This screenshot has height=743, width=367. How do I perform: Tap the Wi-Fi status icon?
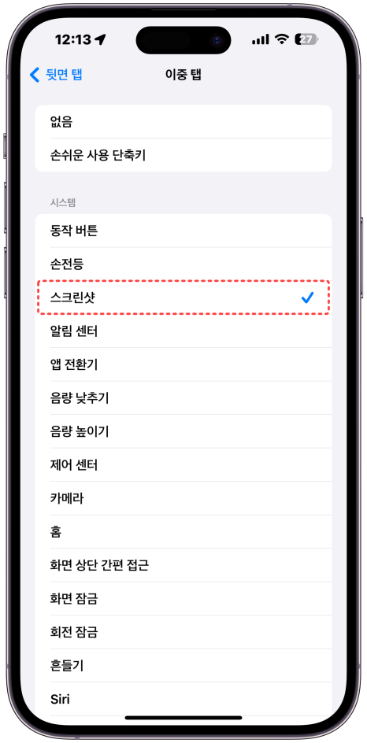point(283,40)
